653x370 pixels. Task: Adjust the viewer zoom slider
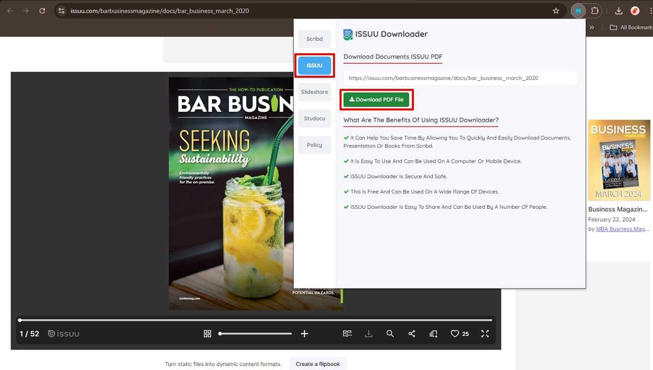click(256, 334)
